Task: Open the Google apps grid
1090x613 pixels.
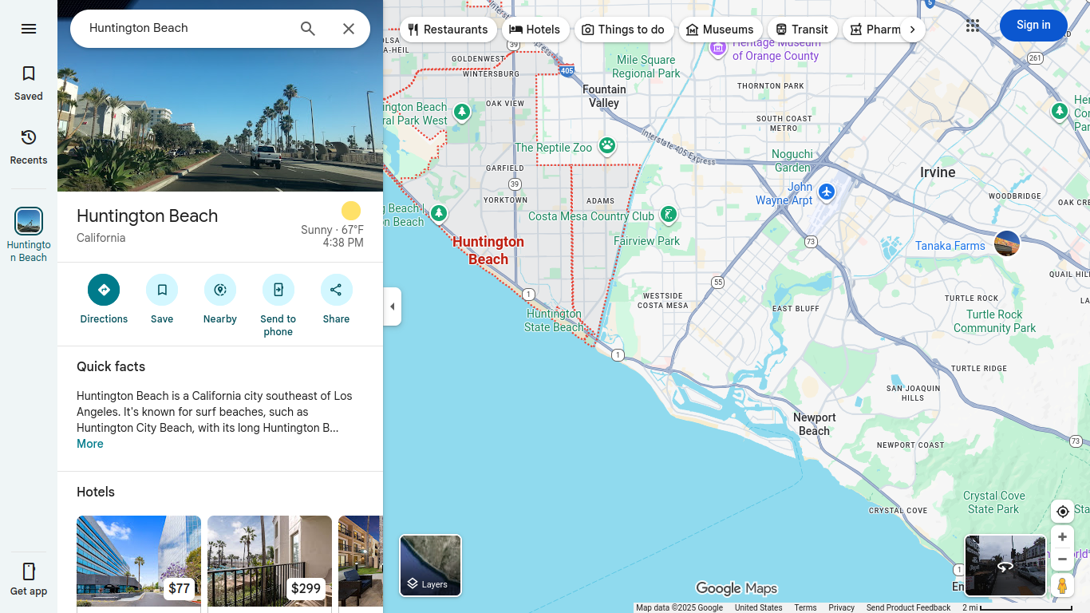Action: [972, 26]
